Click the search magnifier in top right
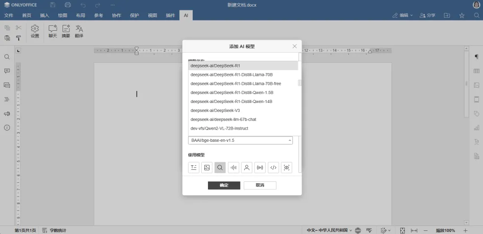483x234 pixels. click(x=477, y=15)
